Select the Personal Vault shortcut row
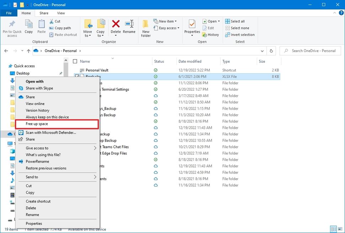This screenshot has width=345, height=233. pos(177,70)
